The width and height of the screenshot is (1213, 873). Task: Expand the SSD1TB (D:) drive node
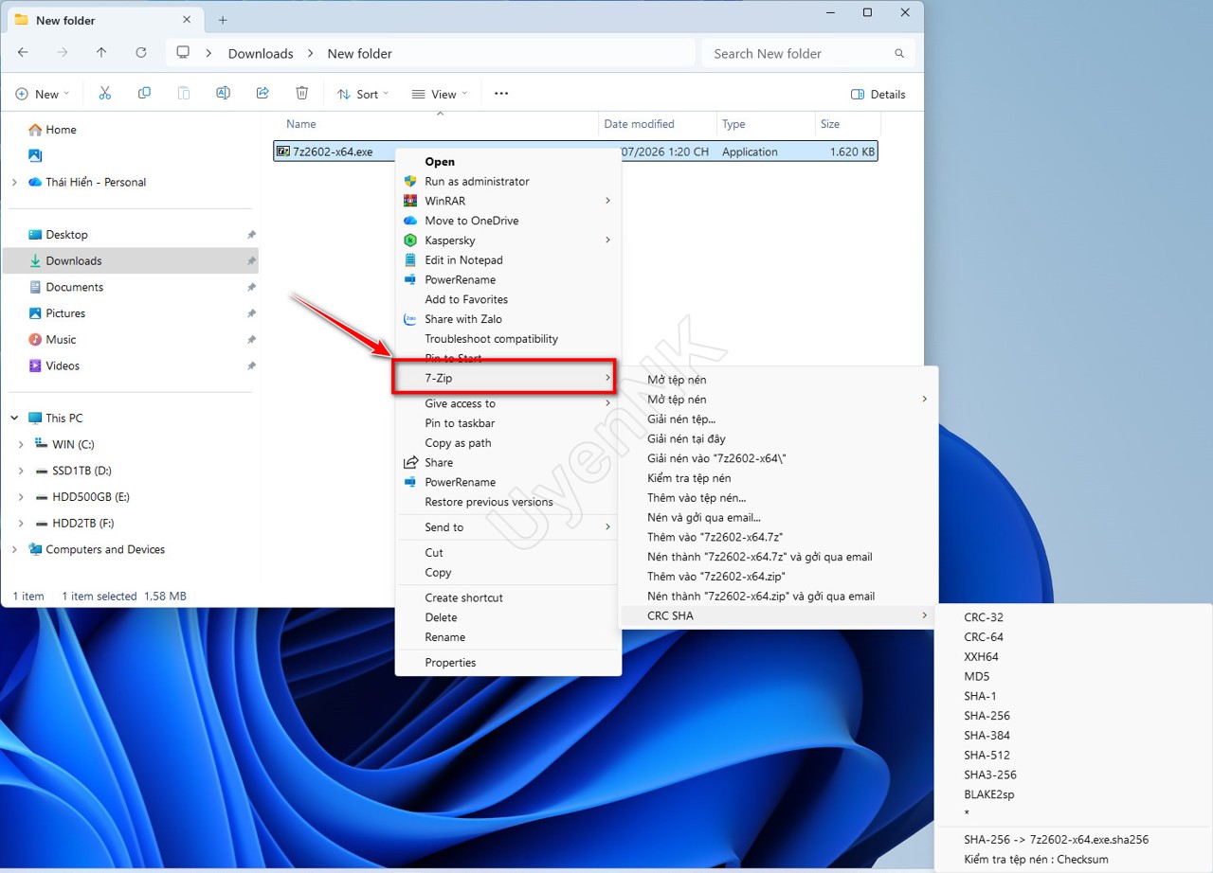[22, 471]
